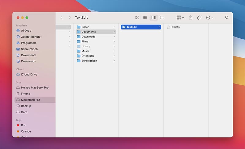Image resolution: width=245 pixels, height=149 pixels.
Task: Open the iChats file
Action: (175, 27)
